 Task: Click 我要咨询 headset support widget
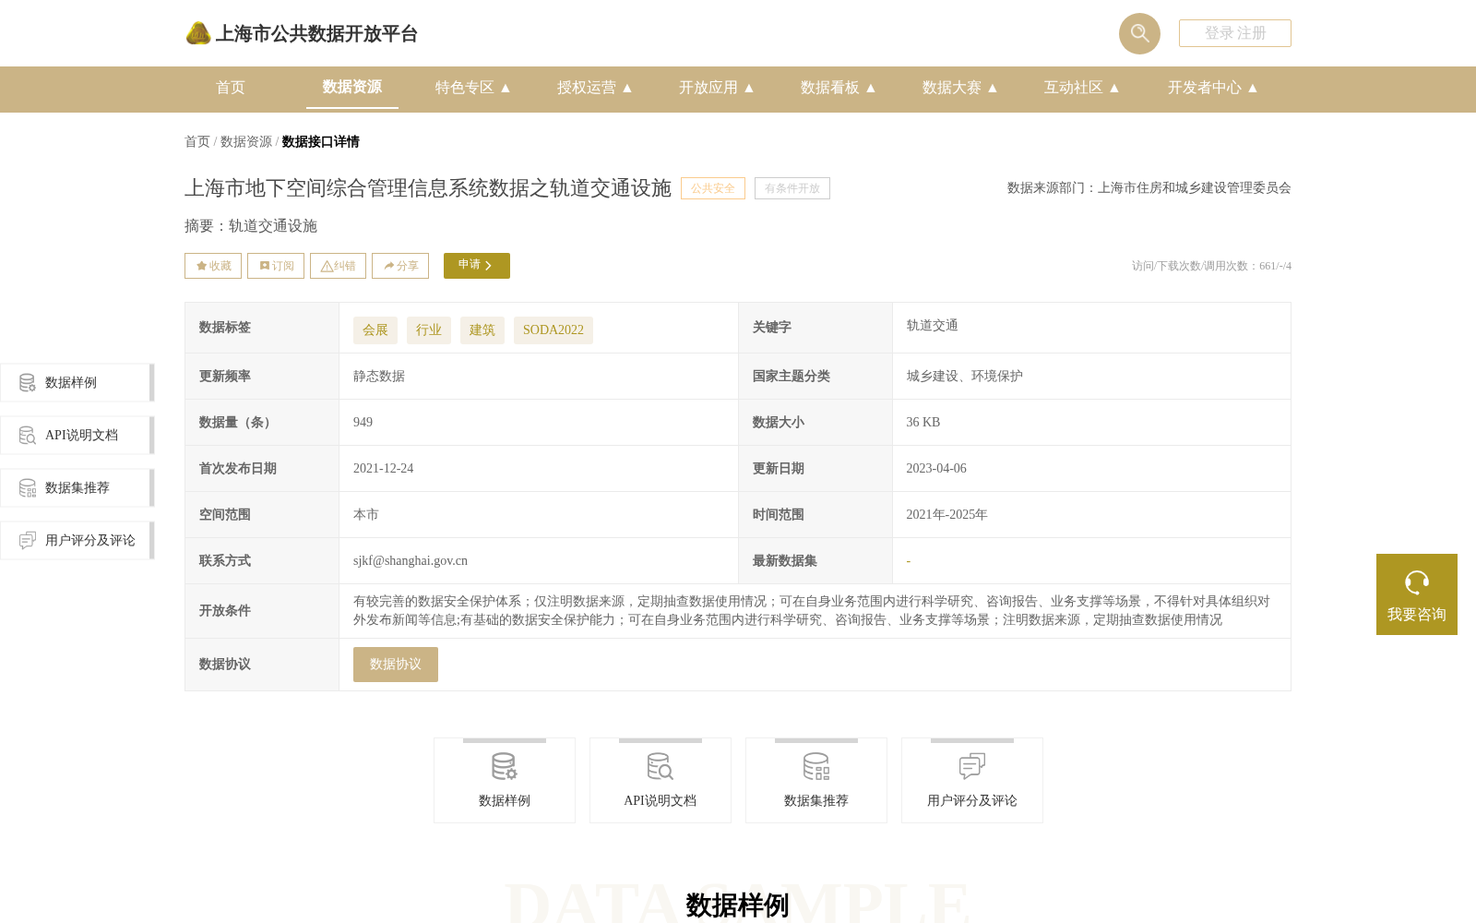pos(1417,594)
